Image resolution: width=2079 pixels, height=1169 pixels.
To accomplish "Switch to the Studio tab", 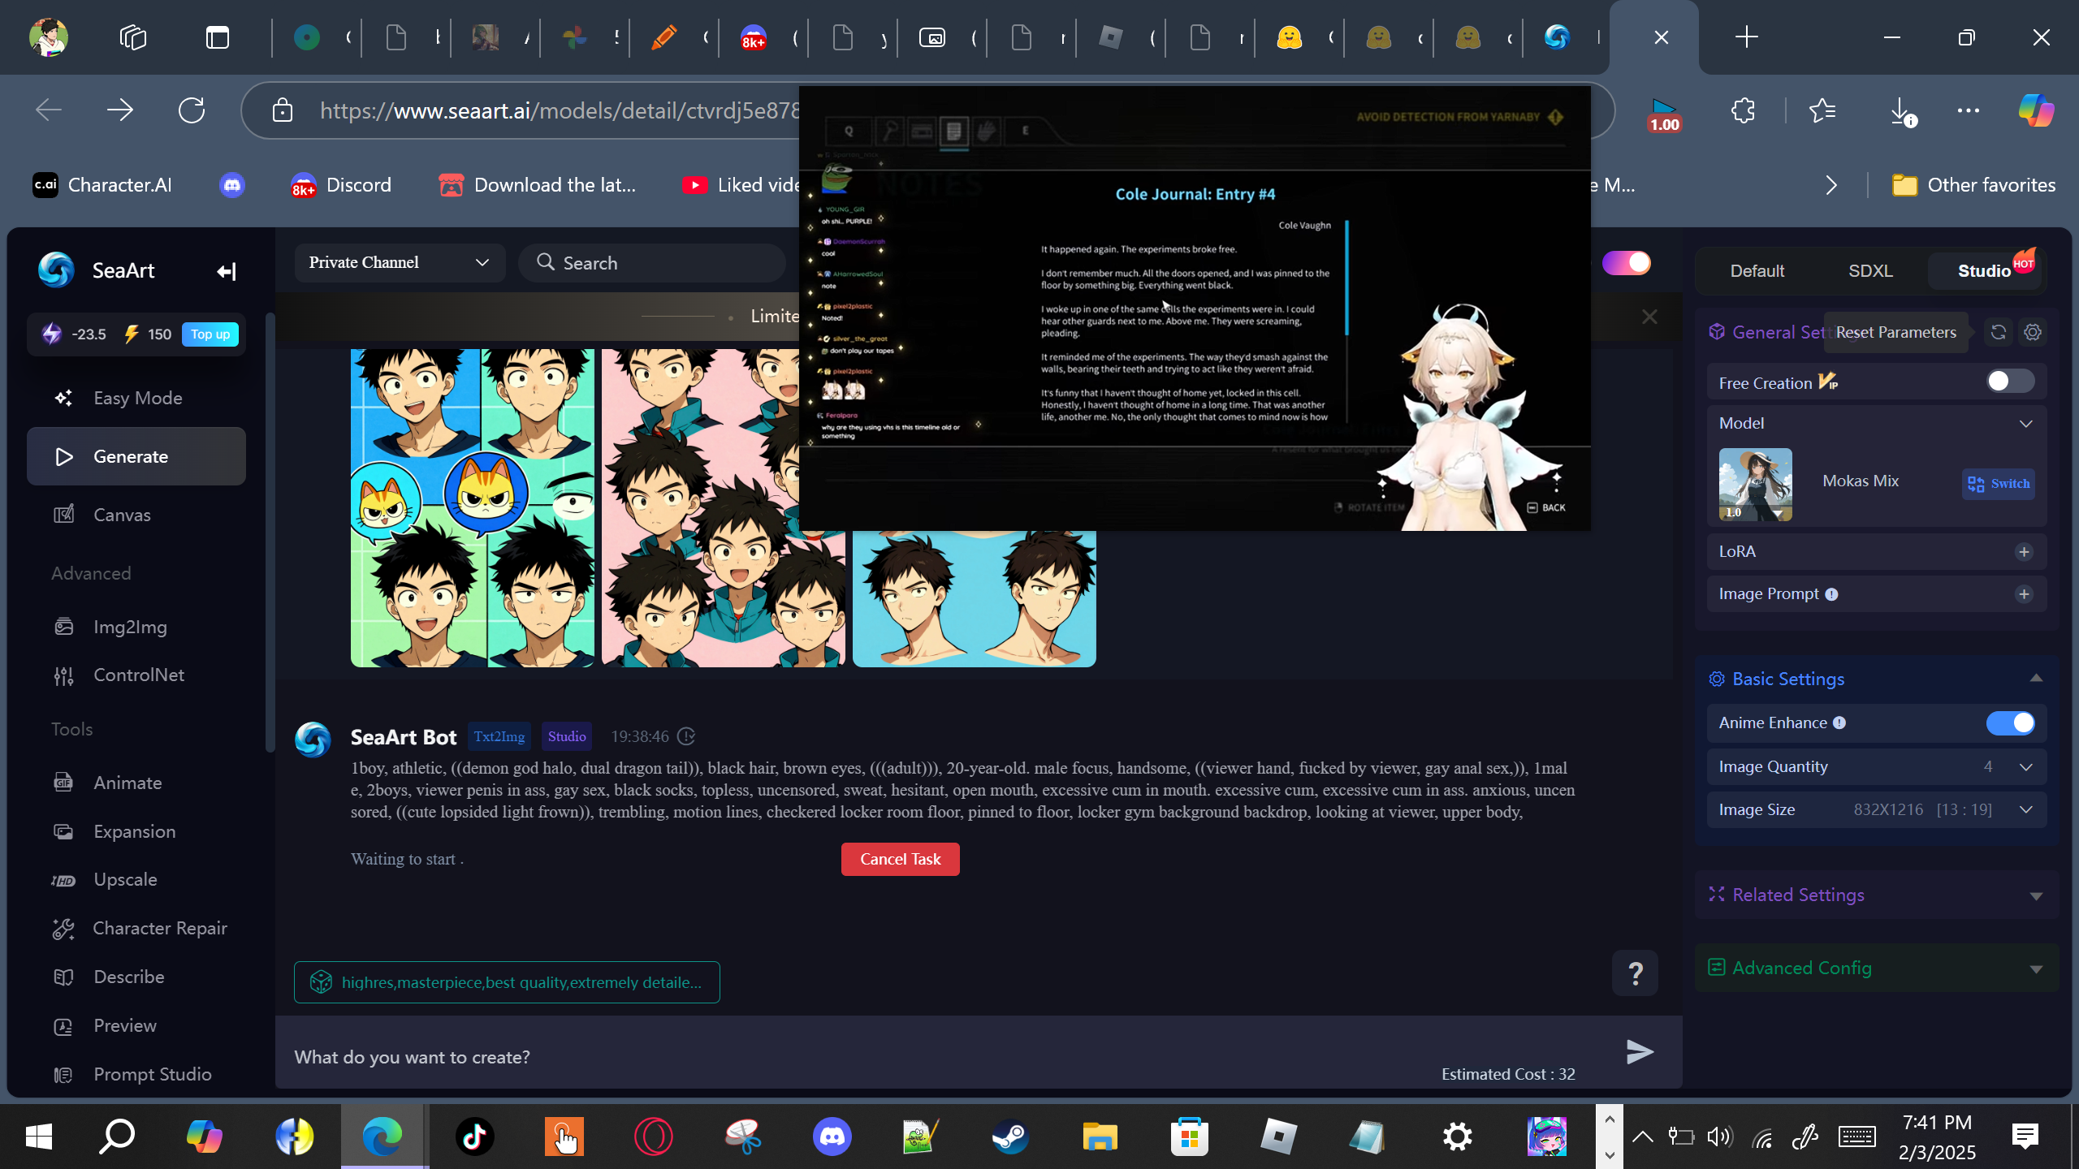I will click(x=1984, y=271).
